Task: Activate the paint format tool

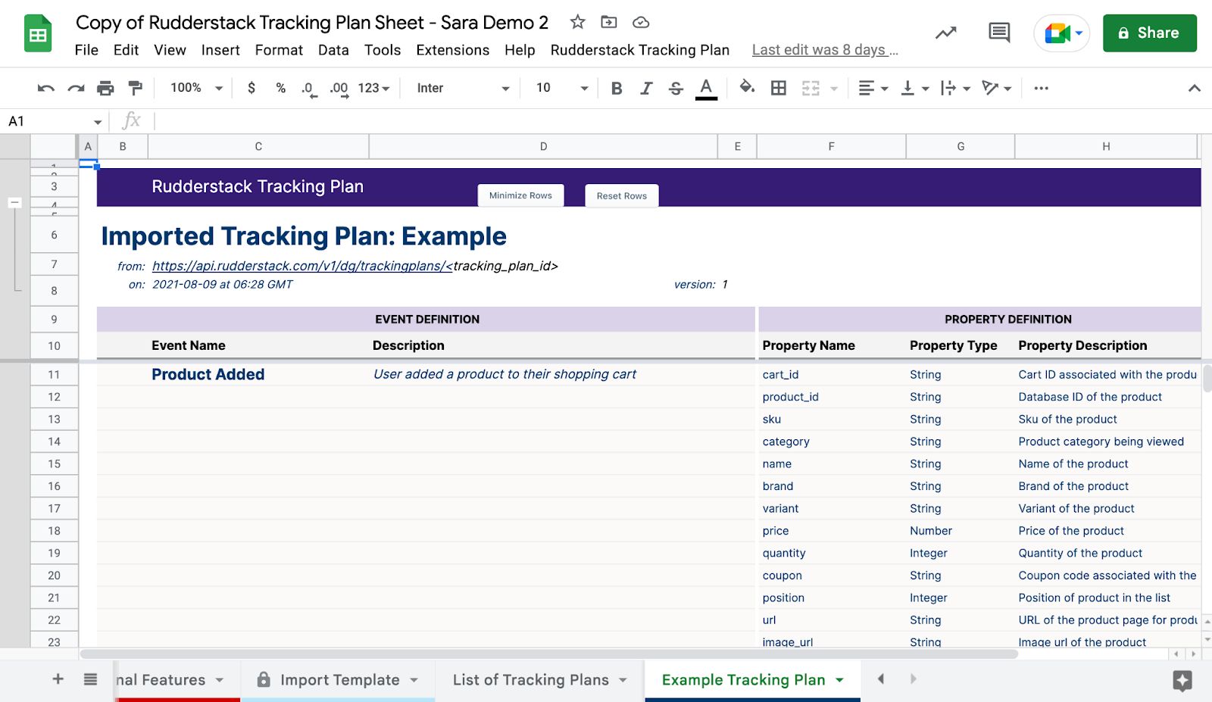Action: tap(136, 88)
